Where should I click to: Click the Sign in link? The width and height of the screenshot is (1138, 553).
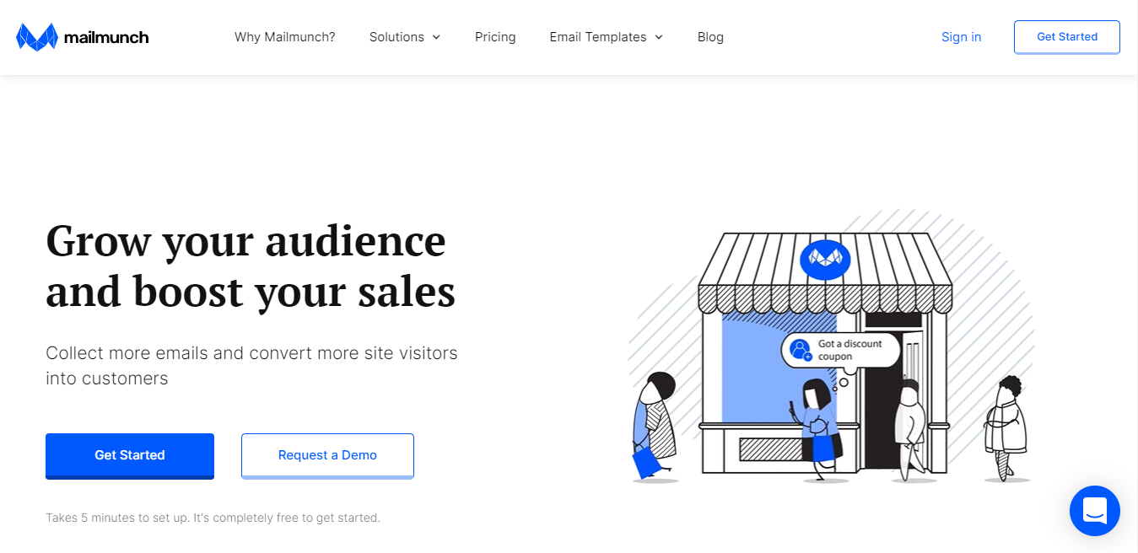[x=961, y=36]
